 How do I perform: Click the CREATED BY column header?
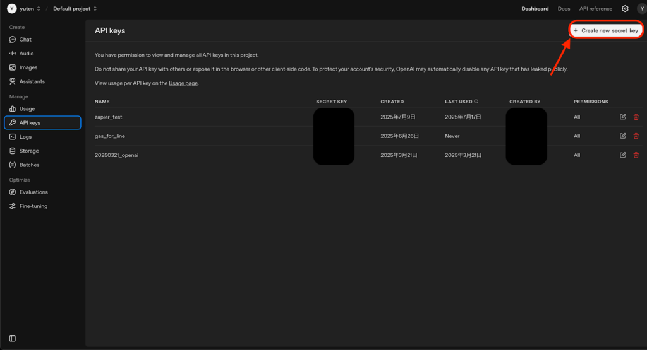pos(524,102)
